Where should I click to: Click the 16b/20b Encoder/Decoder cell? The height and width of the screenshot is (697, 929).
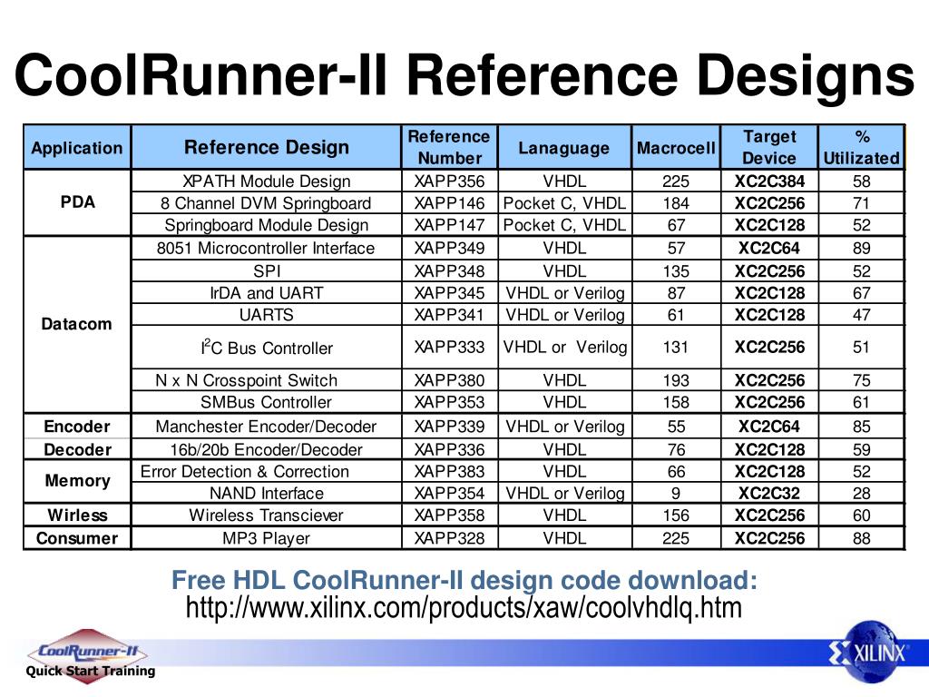pyautogui.click(x=267, y=450)
